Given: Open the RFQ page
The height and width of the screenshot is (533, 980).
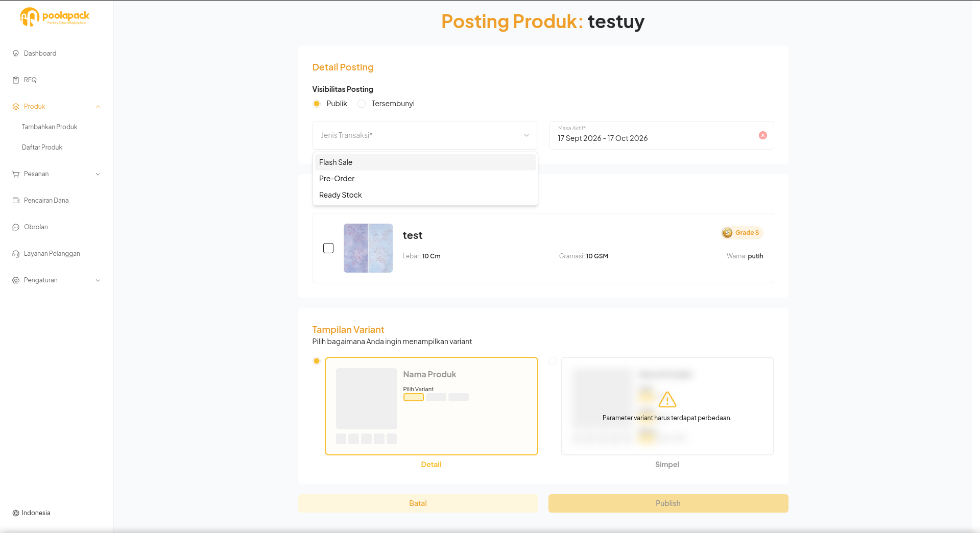Looking at the screenshot, I should coord(30,80).
